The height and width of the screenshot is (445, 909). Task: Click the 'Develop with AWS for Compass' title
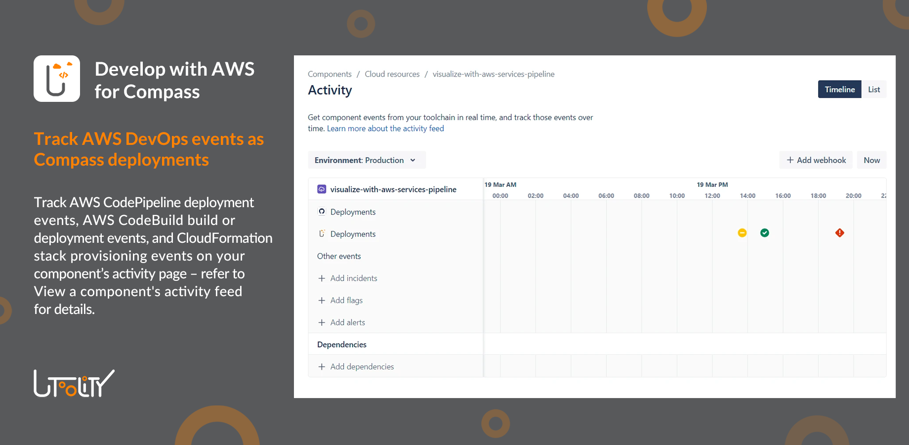tap(174, 80)
